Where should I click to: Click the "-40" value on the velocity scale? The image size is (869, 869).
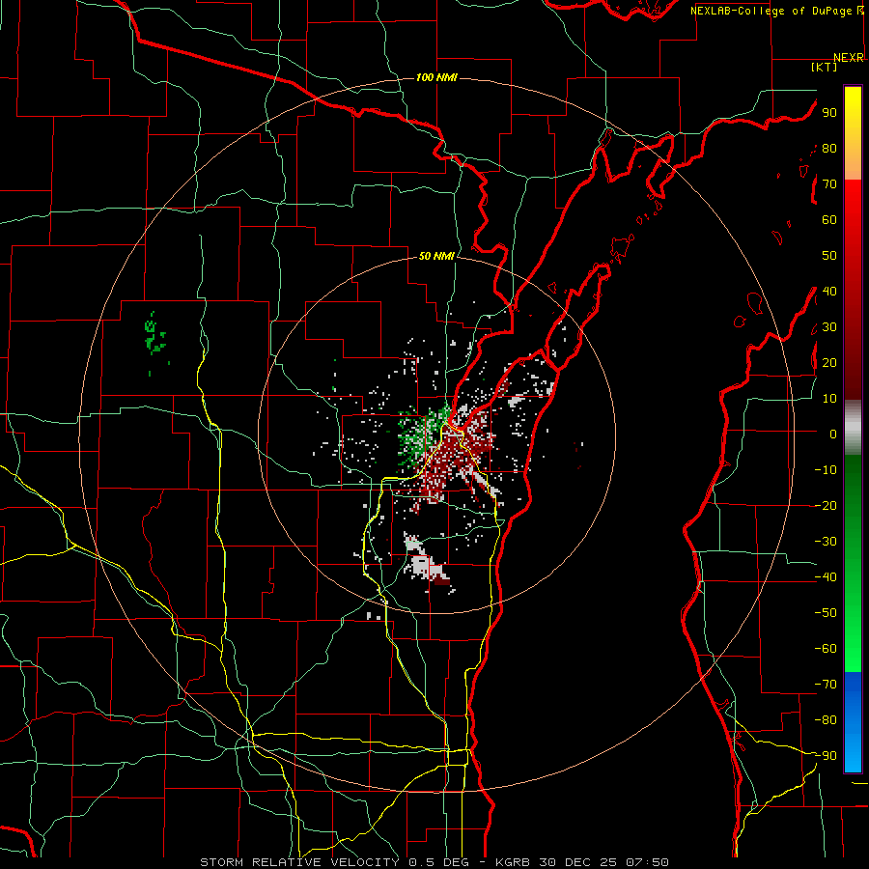[x=826, y=577]
